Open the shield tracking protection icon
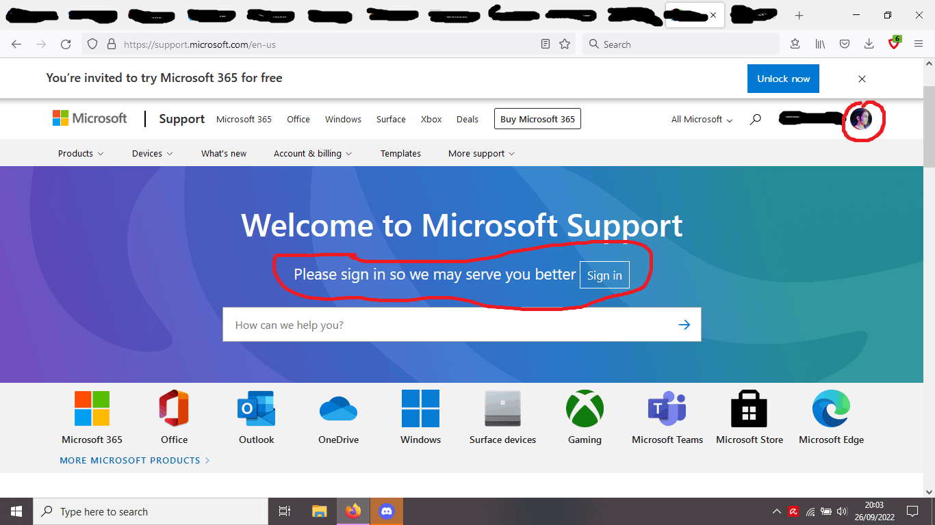This screenshot has width=935, height=525. pos(92,44)
